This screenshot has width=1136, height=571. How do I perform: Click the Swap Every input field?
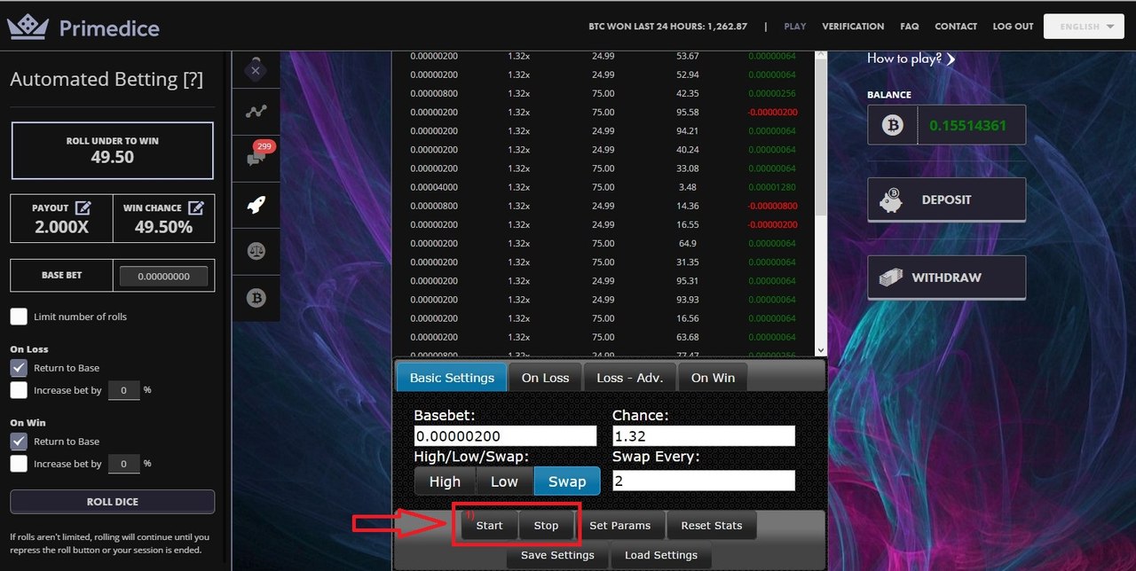[x=704, y=481]
